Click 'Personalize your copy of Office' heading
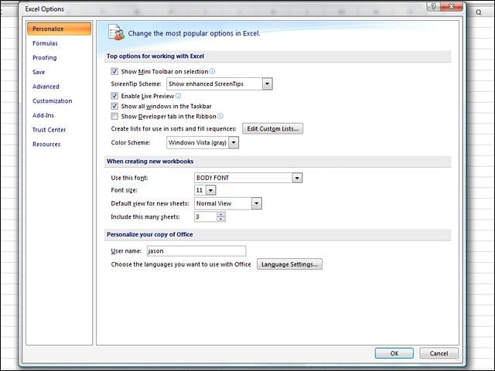The image size is (495, 371). coord(149,234)
